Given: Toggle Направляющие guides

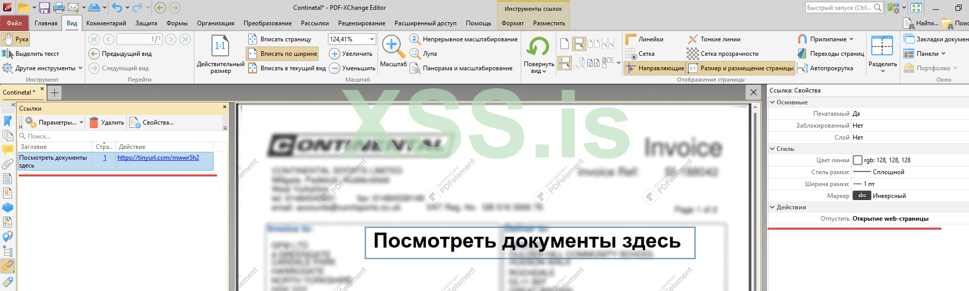Looking at the screenshot, I should [655, 68].
